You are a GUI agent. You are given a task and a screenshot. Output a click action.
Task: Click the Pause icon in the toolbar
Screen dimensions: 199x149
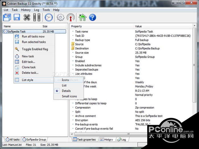point(37,18)
